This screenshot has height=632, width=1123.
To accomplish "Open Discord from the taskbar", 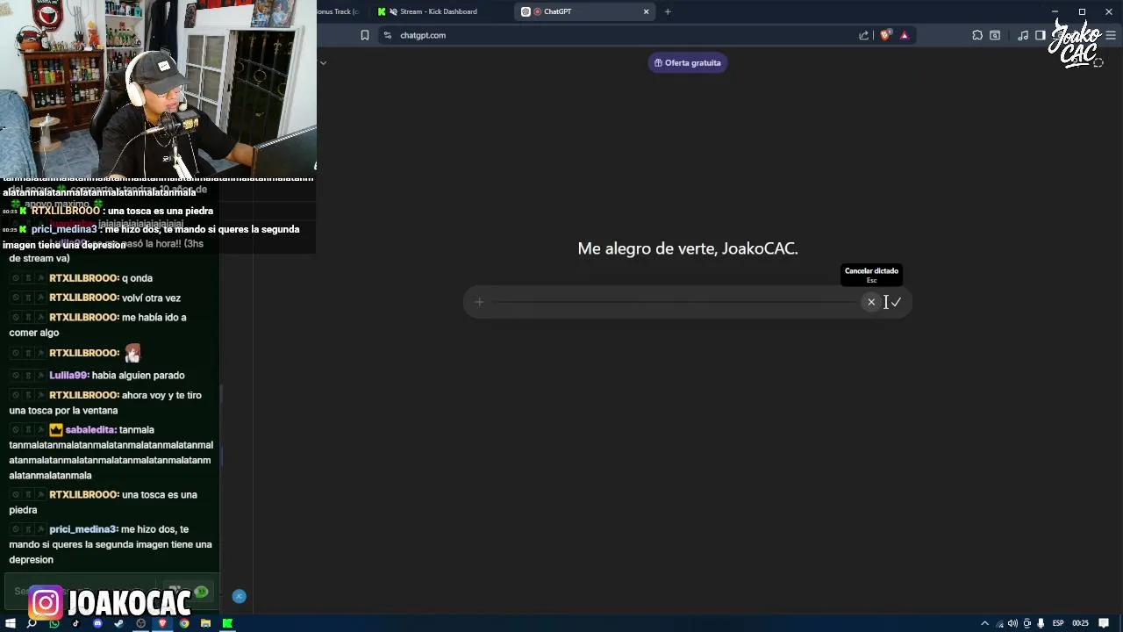I will tap(97, 623).
